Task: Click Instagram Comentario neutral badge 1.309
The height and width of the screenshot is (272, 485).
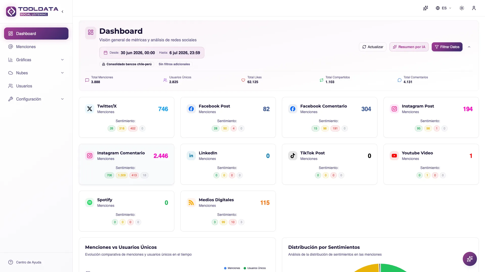Action: (x=122, y=175)
